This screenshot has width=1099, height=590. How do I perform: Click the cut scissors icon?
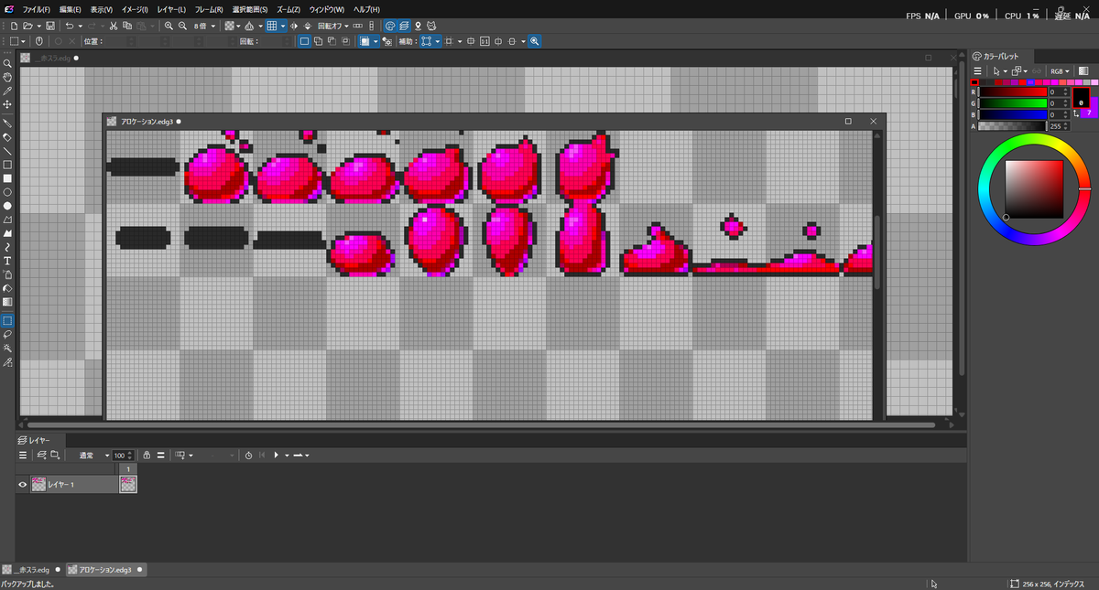(114, 26)
